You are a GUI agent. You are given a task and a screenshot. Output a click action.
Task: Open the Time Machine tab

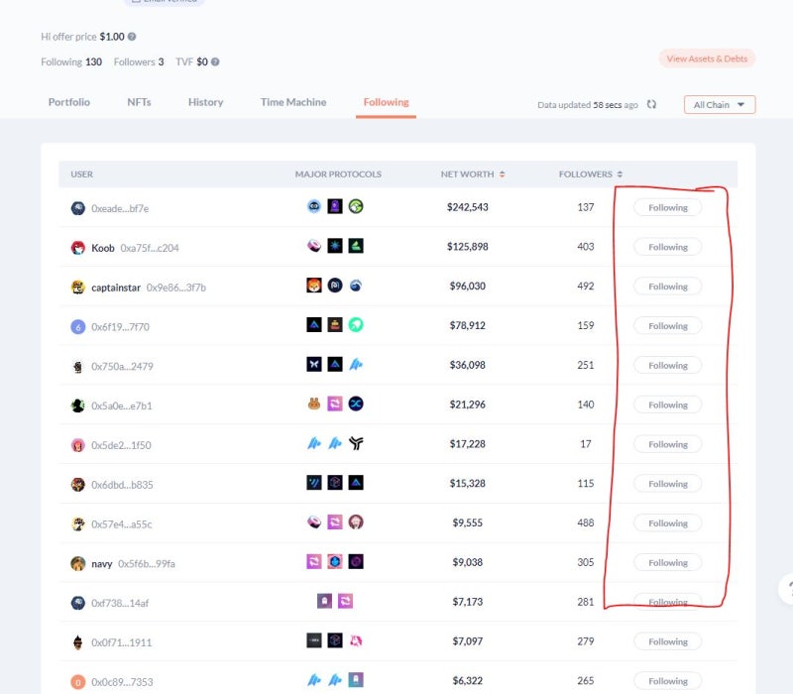[292, 101]
